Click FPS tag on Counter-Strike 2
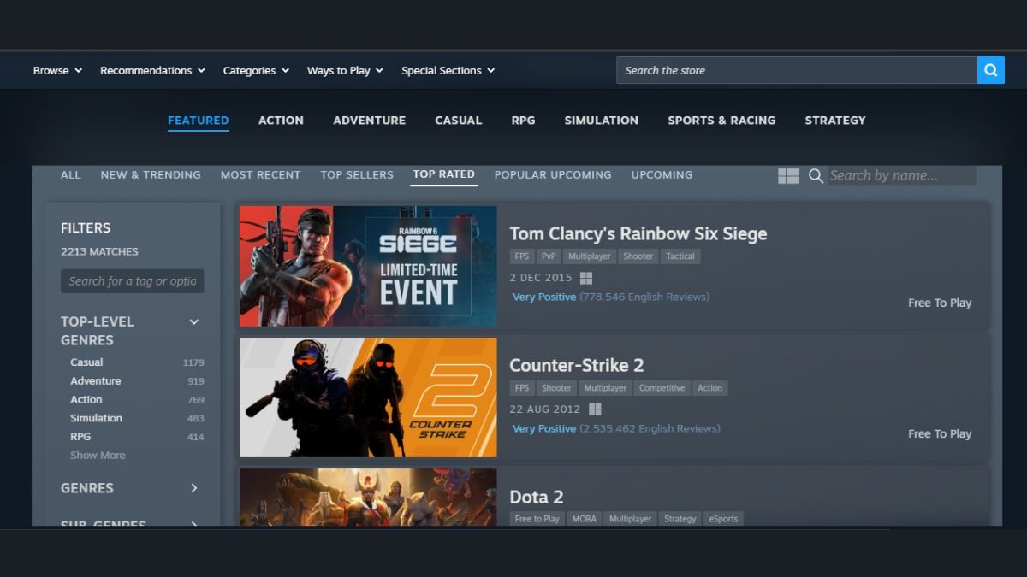1027x577 pixels. (x=521, y=388)
